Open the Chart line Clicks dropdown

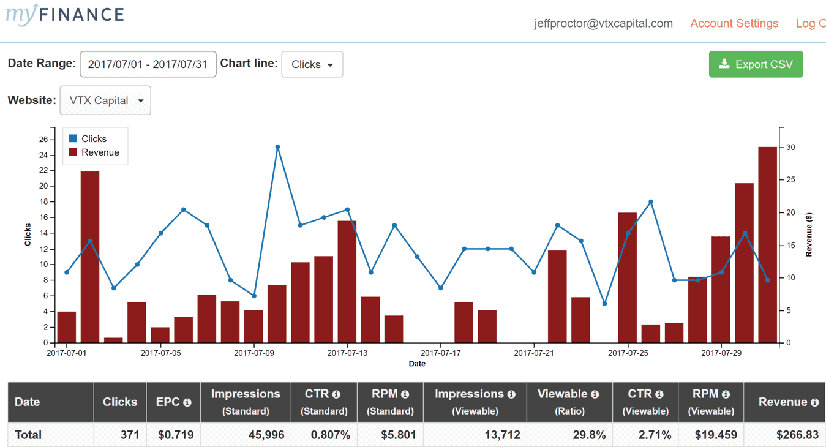point(312,64)
